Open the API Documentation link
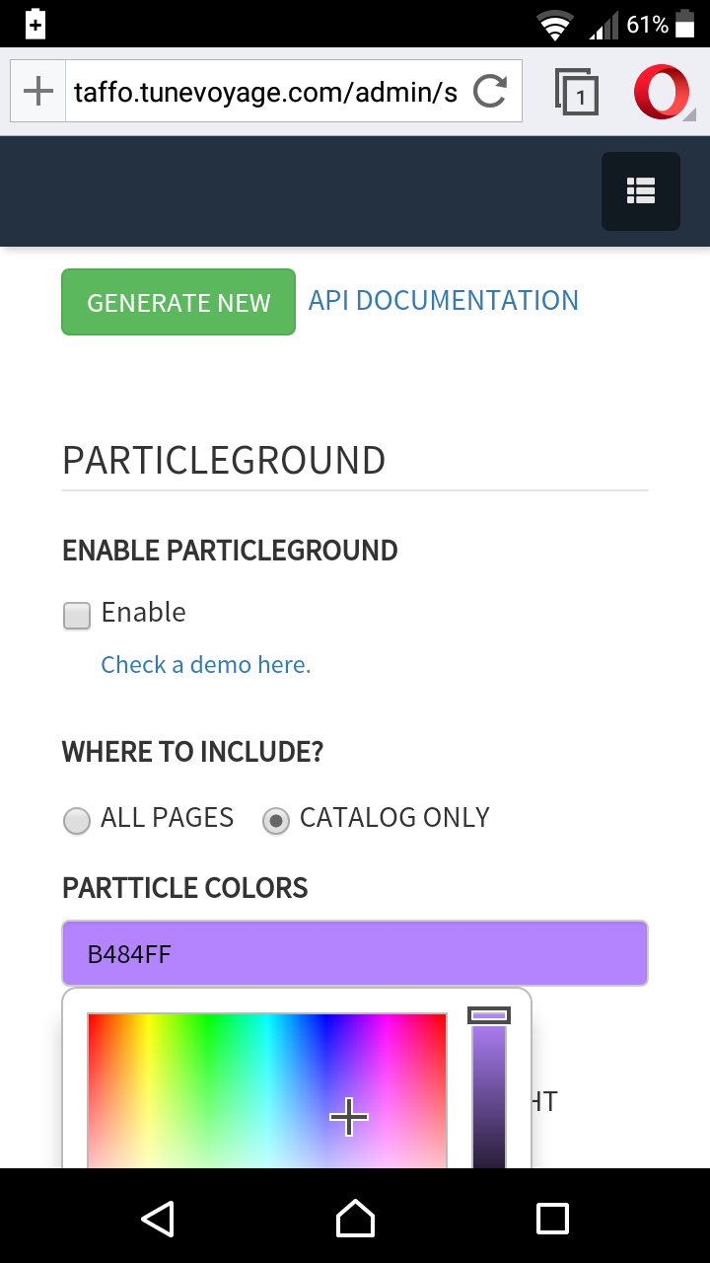 point(444,301)
